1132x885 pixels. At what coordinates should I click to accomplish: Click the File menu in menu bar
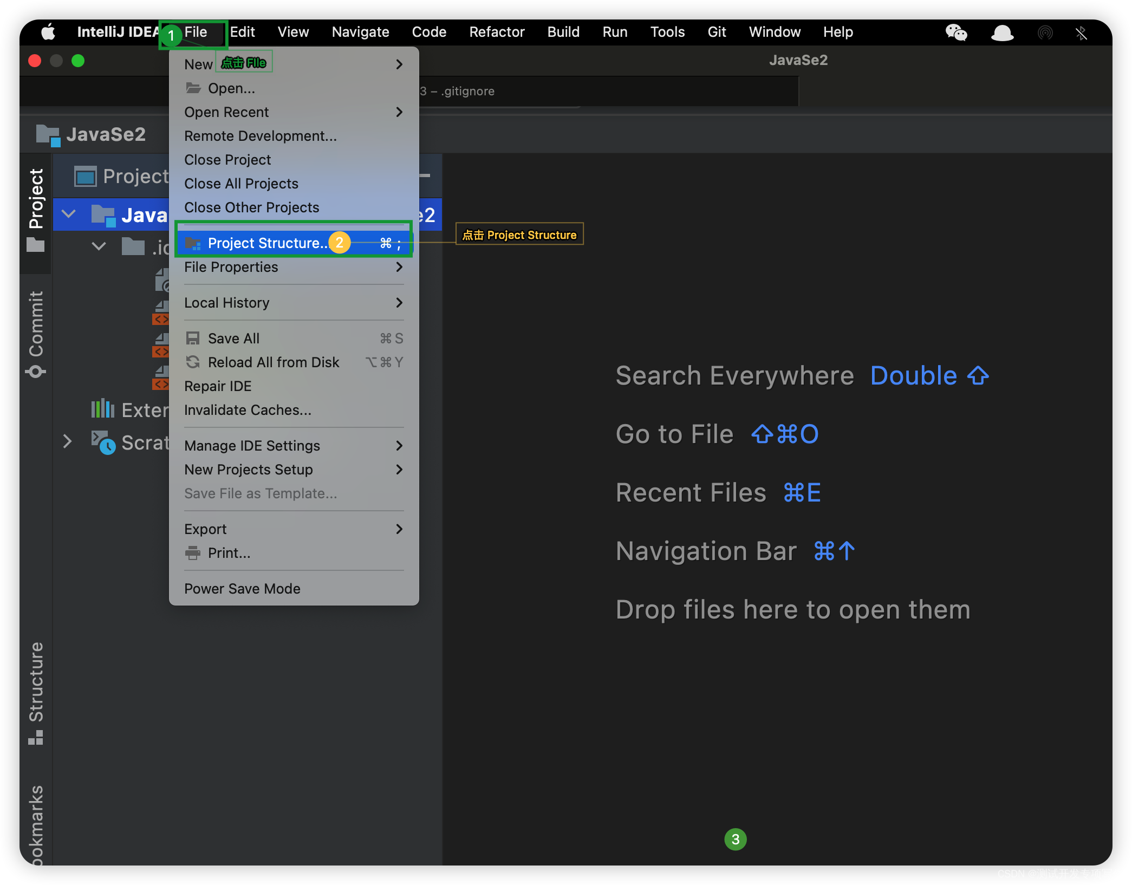click(196, 32)
